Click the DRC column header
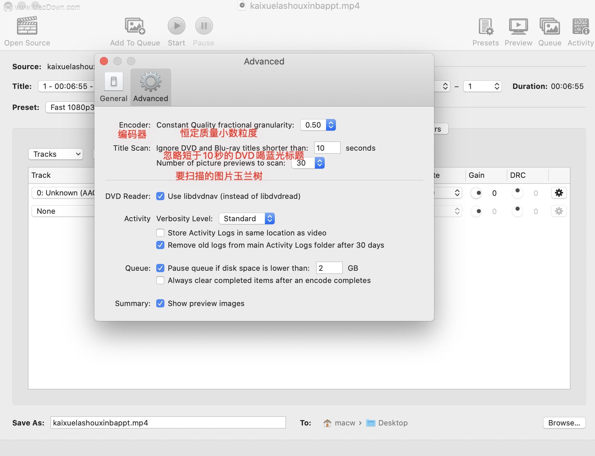Screen dimensions: 595x456 coord(527,175)
